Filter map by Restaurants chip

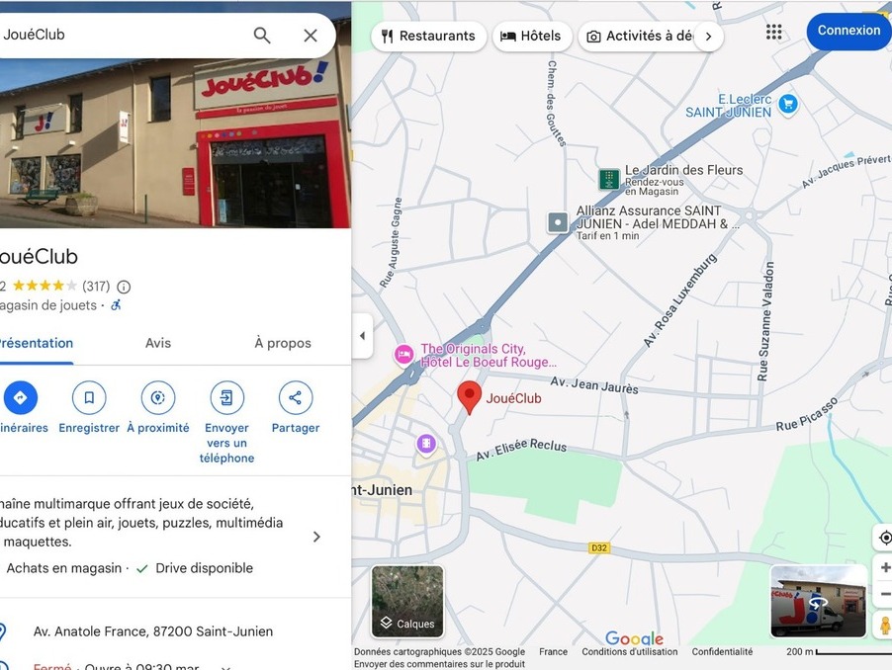(x=428, y=37)
